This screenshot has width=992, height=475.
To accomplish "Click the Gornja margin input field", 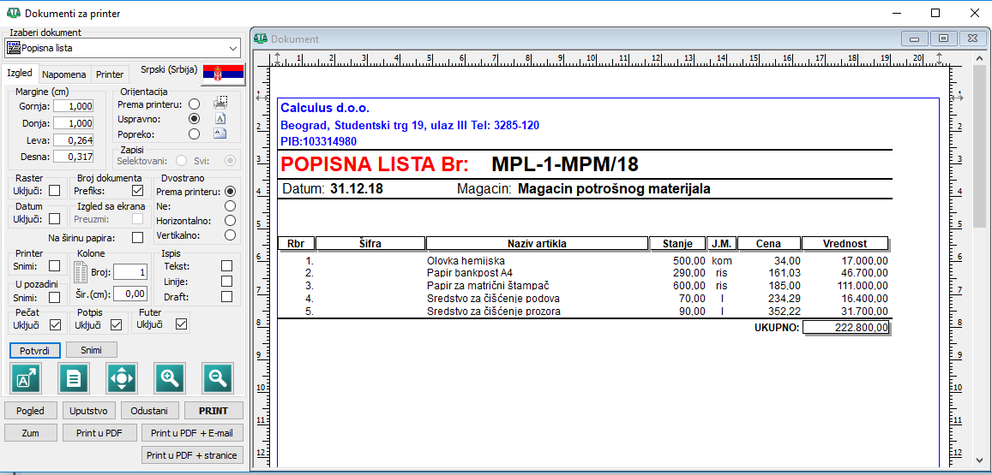I will click(74, 106).
